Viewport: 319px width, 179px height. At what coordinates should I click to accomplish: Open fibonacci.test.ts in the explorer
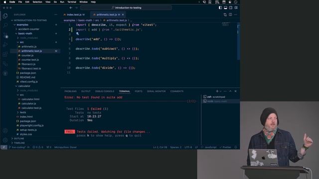(31, 69)
